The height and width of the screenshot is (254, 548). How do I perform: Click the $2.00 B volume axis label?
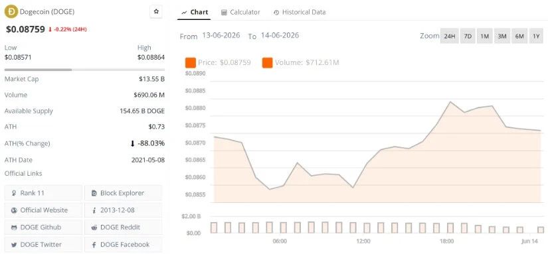click(191, 216)
